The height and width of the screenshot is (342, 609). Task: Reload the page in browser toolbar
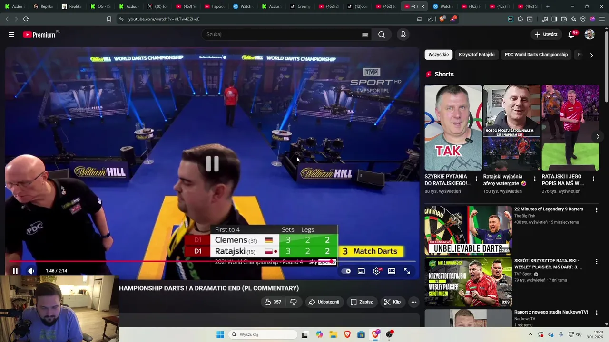pyautogui.click(x=26, y=19)
